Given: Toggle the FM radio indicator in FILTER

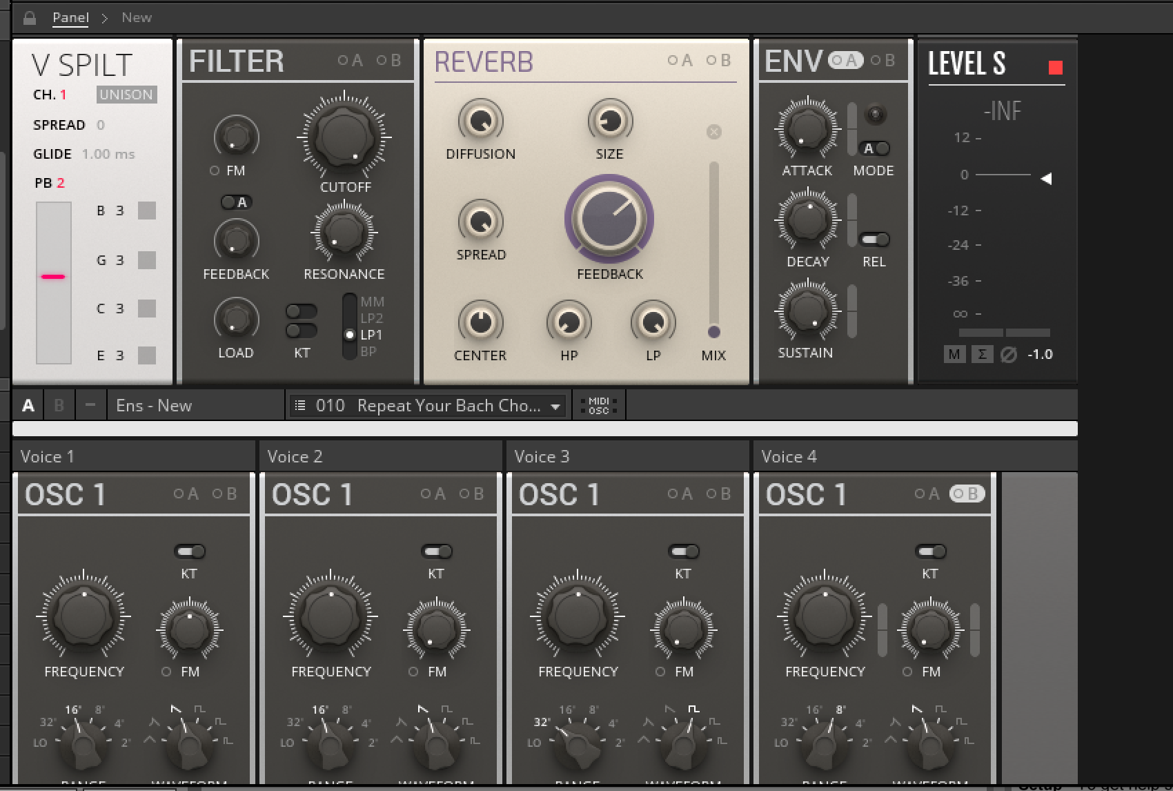Looking at the screenshot, I should 215,170.
